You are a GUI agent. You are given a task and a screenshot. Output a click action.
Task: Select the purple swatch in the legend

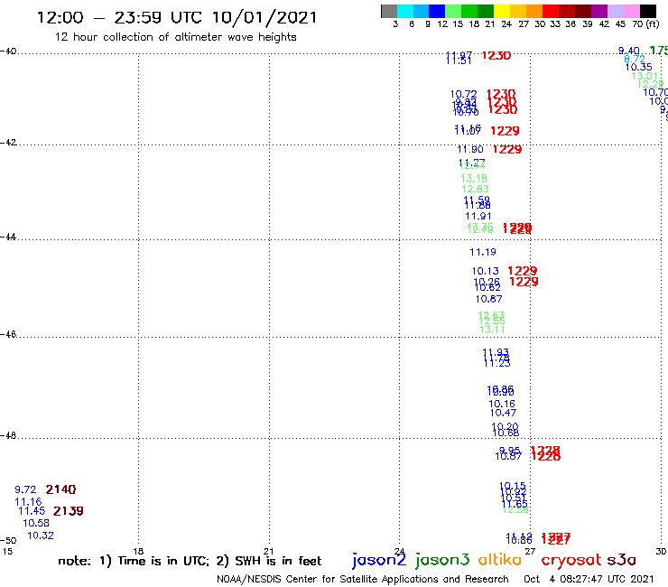point(599,11)
